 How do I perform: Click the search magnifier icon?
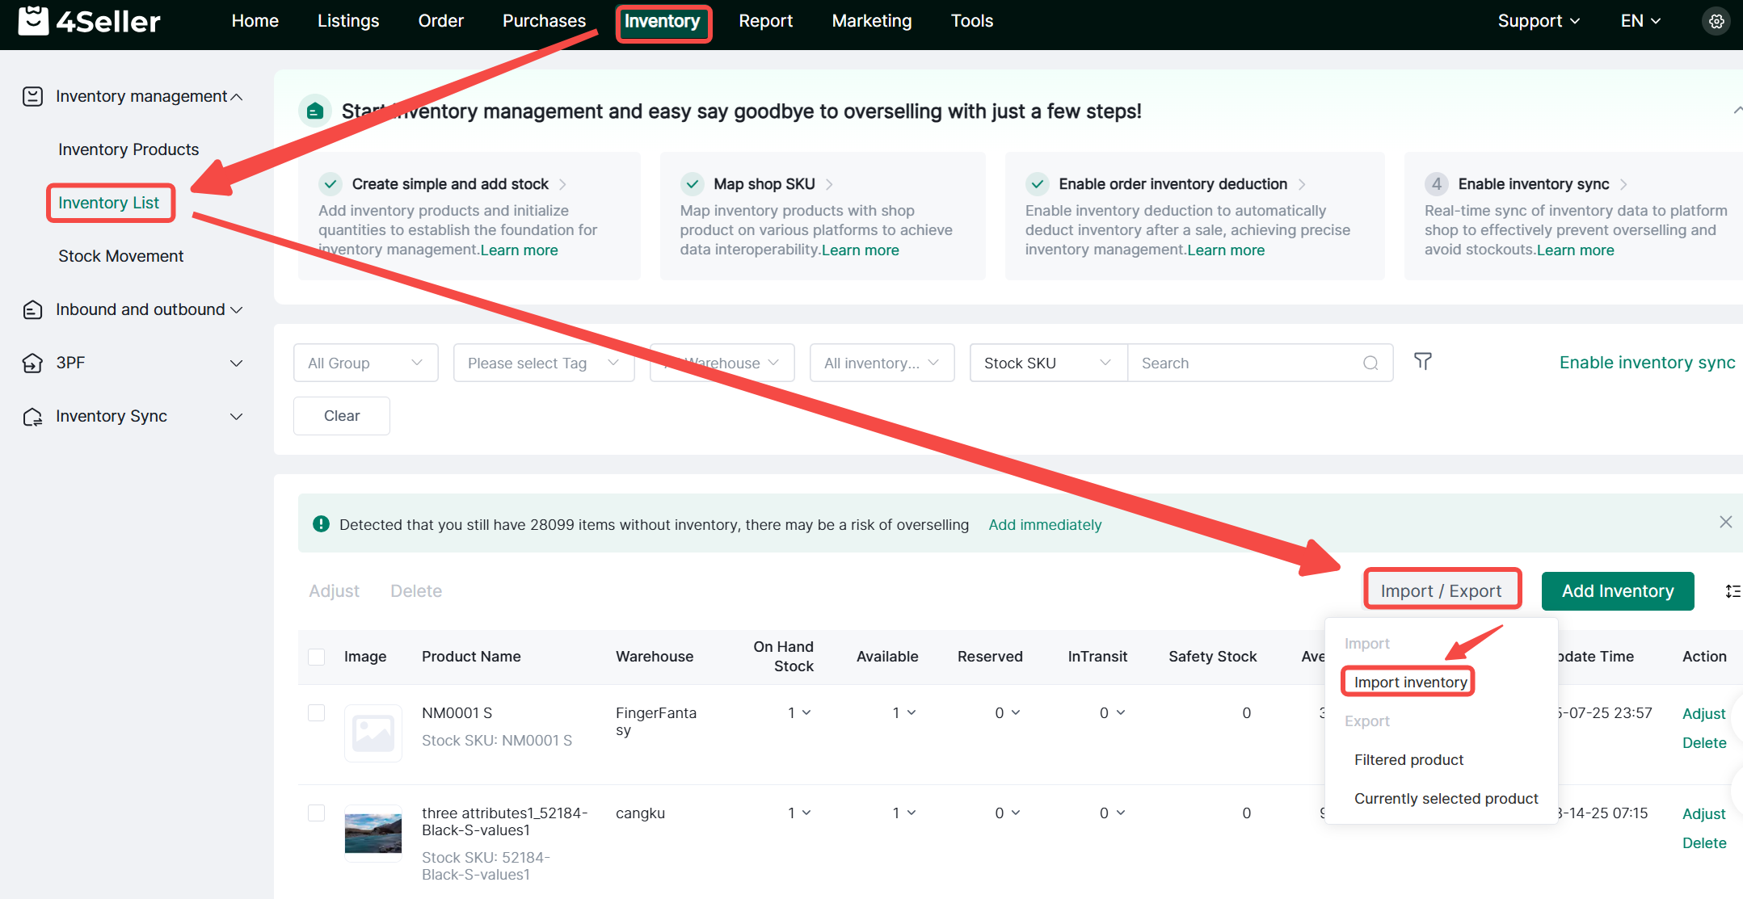coord(1370,363)
